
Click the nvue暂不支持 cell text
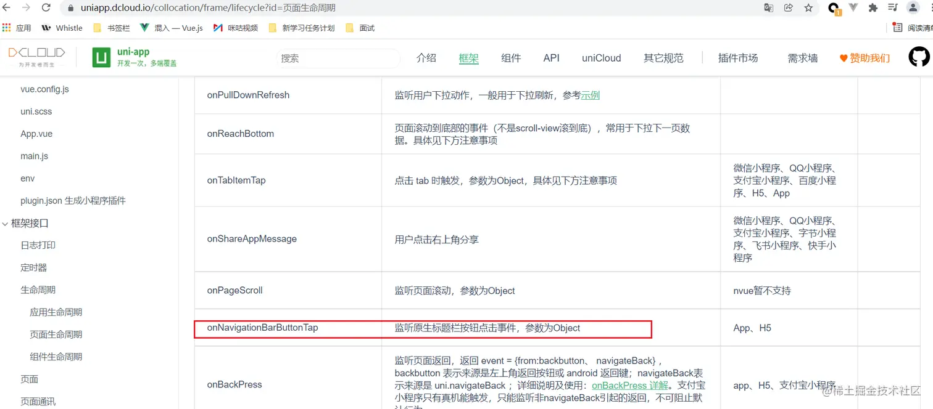tap(762, 290)
